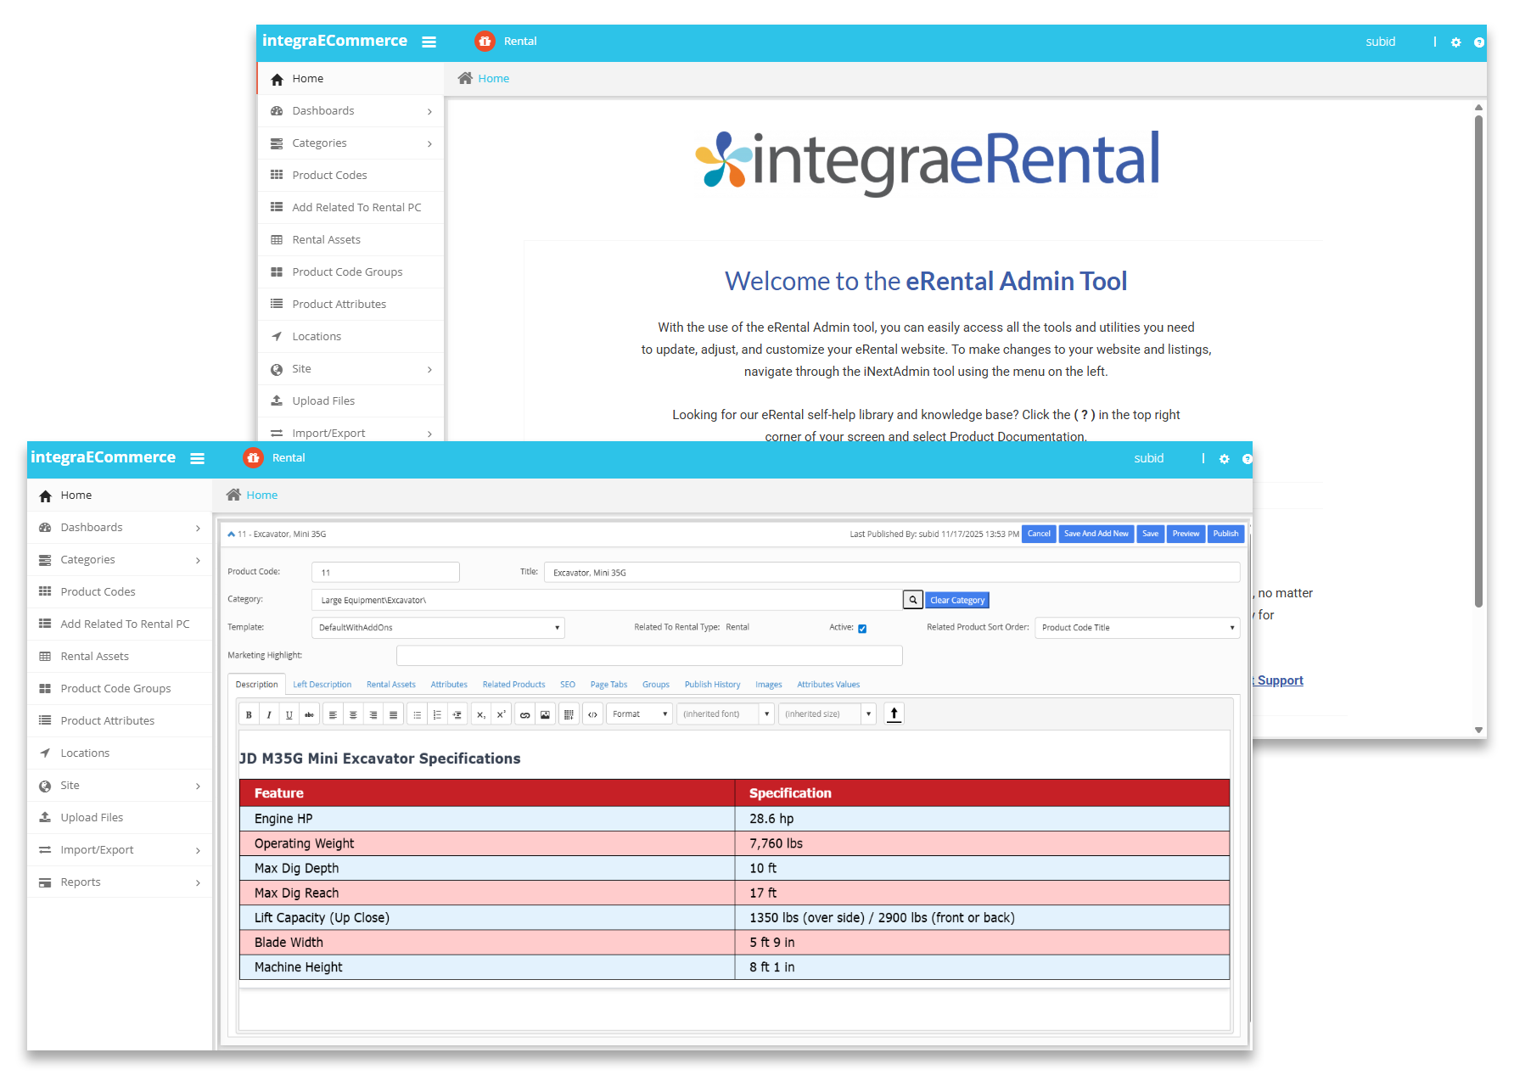Image resolution: width=1514 pixels, height=1075 pixels.
Task: Click the Clear Category button
Action: [x=957, y=600]
